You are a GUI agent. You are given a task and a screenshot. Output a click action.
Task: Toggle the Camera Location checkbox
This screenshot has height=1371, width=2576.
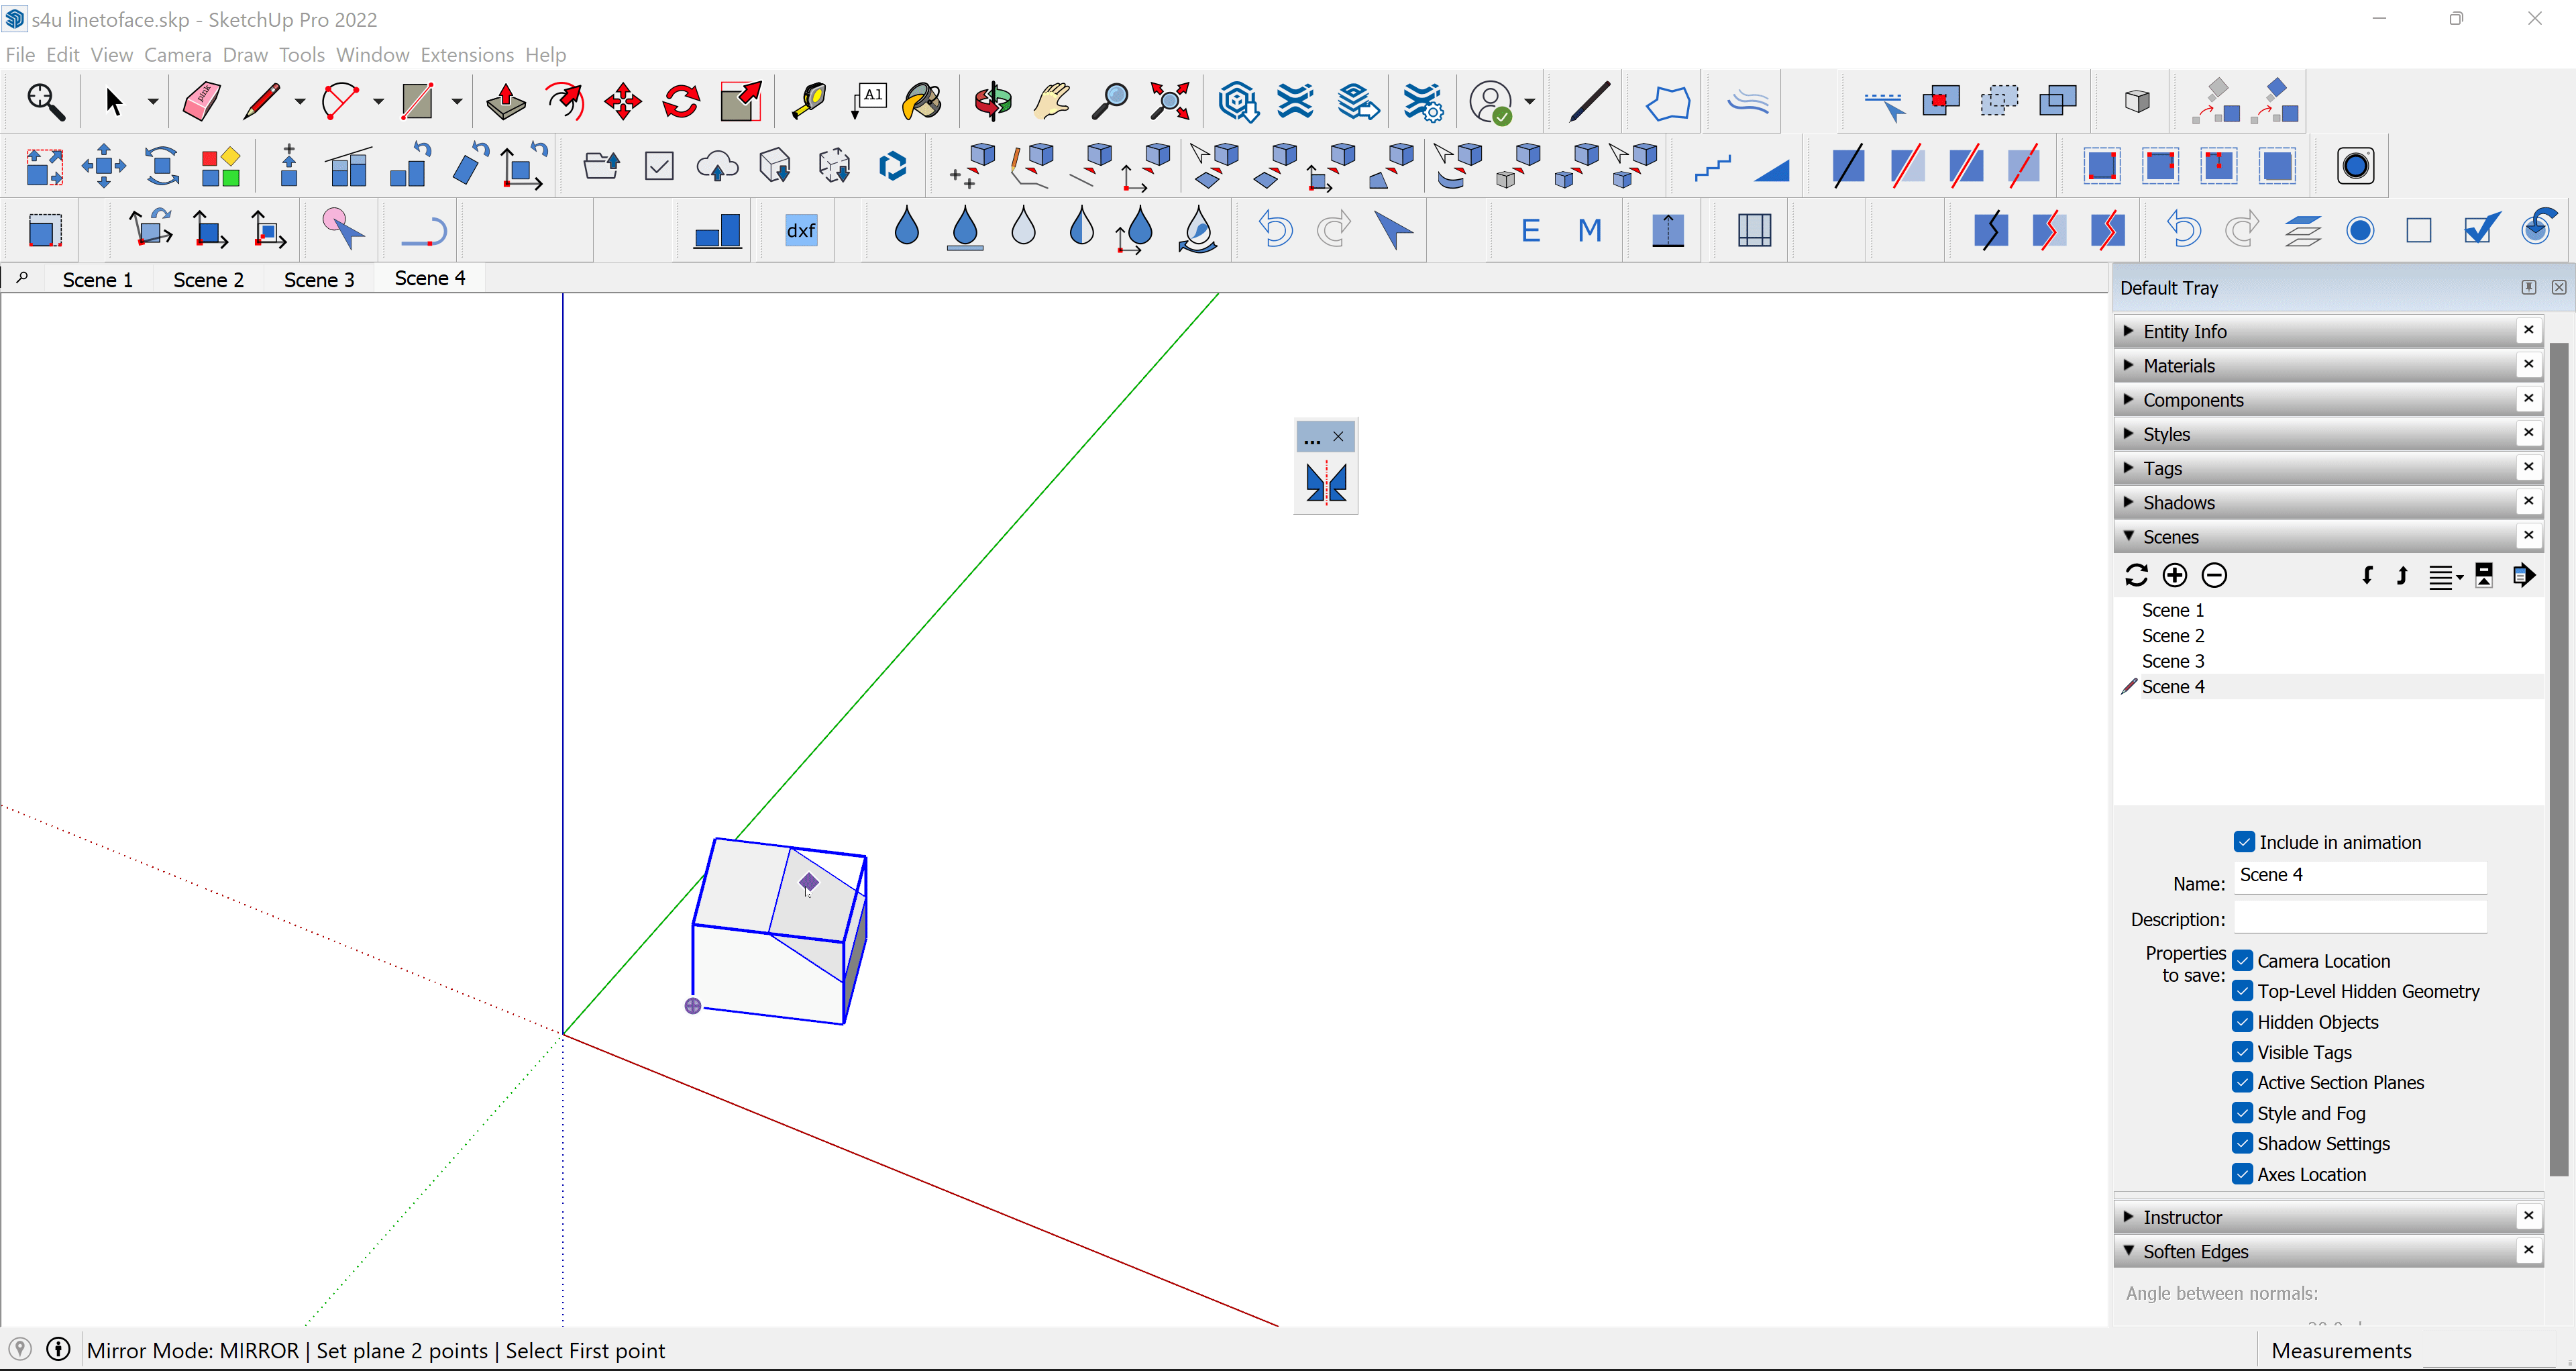2243,961
